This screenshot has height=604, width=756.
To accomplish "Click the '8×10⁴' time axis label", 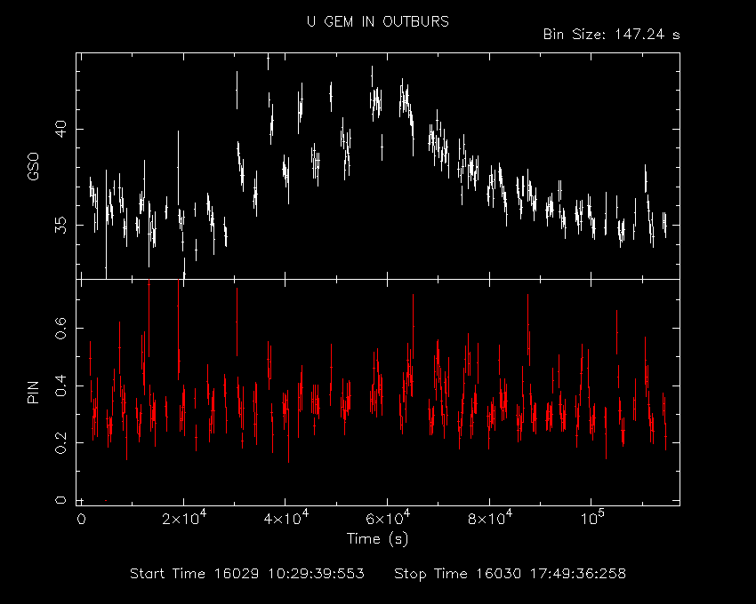I will pos(490,518).
